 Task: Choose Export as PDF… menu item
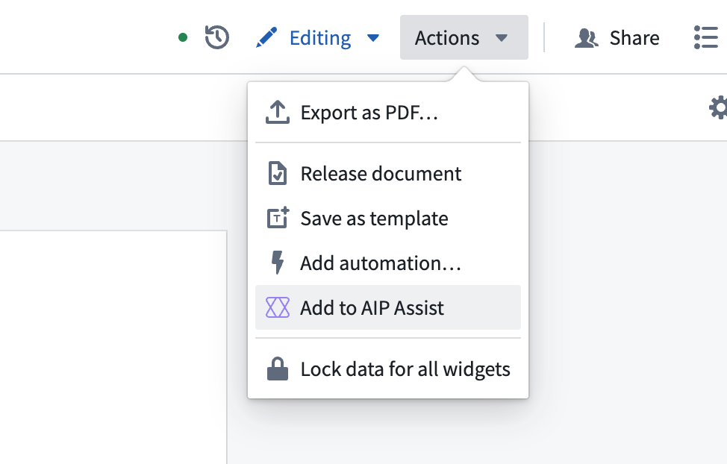[388, 113]
